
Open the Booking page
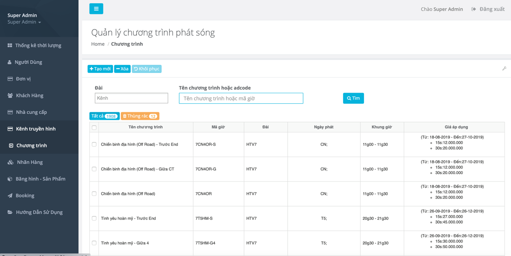point(25,196)
